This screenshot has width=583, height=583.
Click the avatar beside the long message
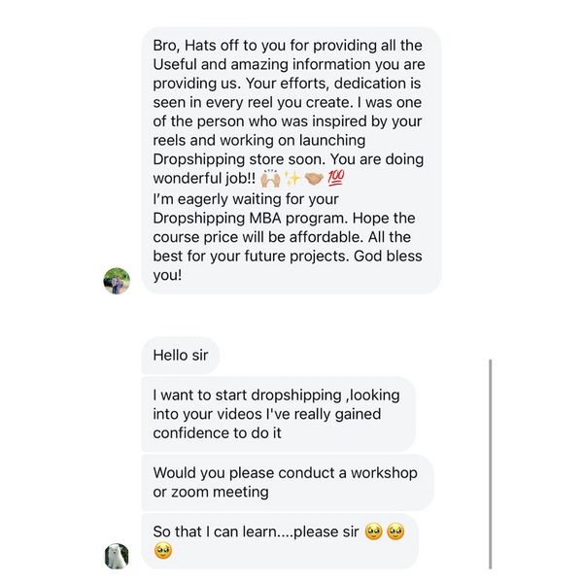(x=117, y=281)
